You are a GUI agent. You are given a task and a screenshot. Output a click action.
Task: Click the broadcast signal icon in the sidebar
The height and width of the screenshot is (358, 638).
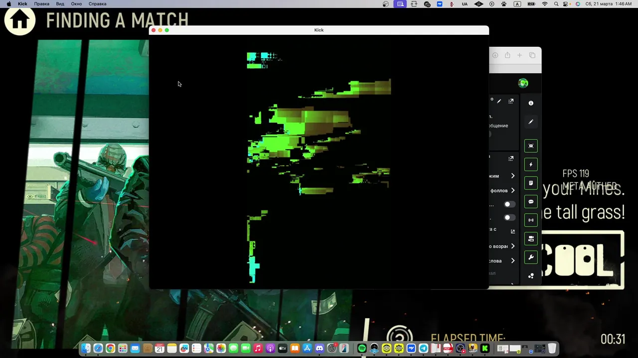point(531,220)
